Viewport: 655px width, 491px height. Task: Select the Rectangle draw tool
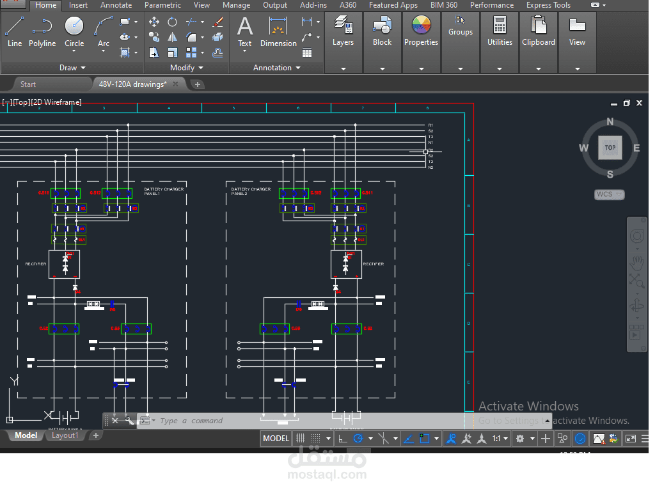(x=125, y=22)
